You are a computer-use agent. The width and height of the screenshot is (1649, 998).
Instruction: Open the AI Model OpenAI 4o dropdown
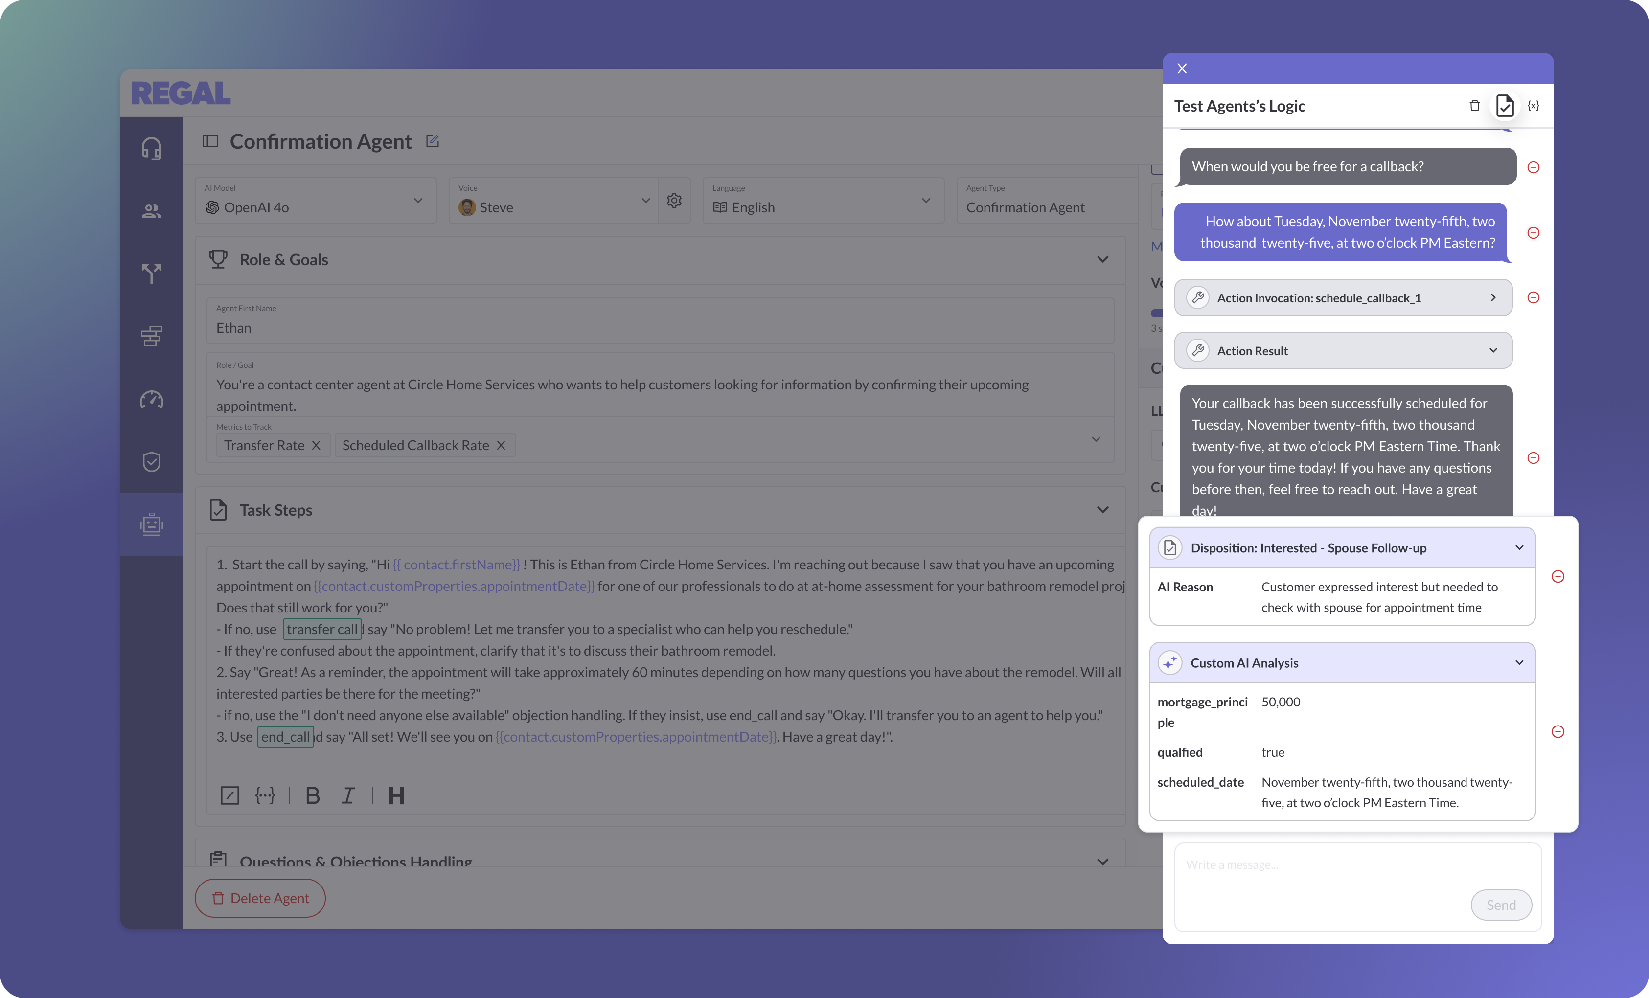(x=315, y=201)
